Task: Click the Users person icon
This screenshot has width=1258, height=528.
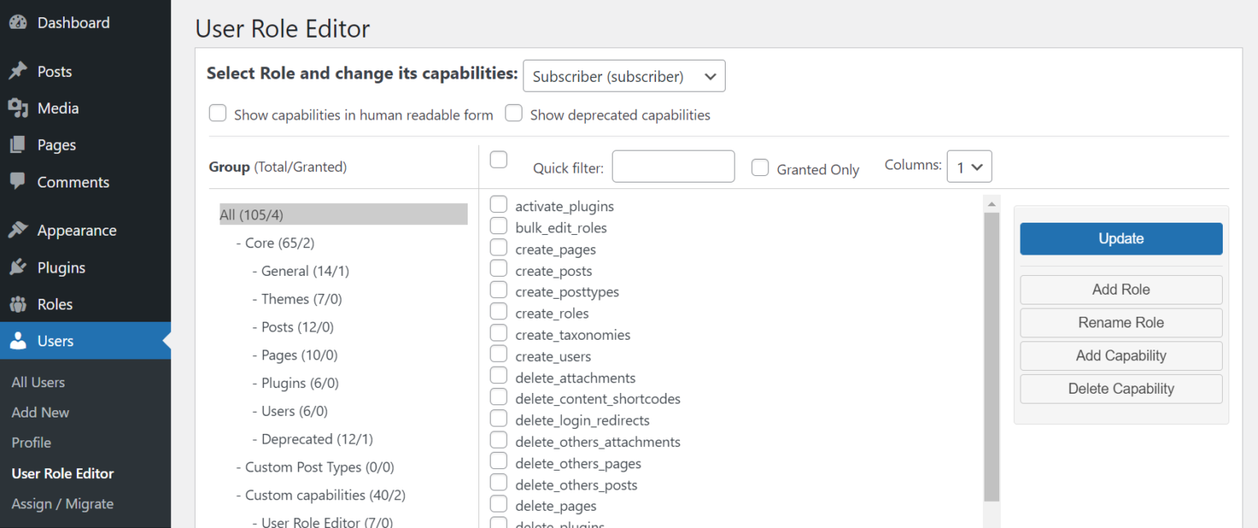Action: [18, 341]
